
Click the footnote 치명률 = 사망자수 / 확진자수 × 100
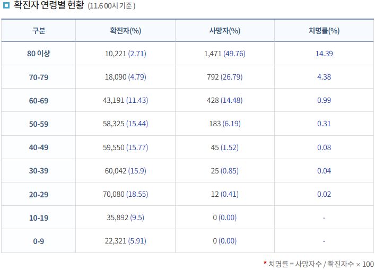click(x=321, y=264)
